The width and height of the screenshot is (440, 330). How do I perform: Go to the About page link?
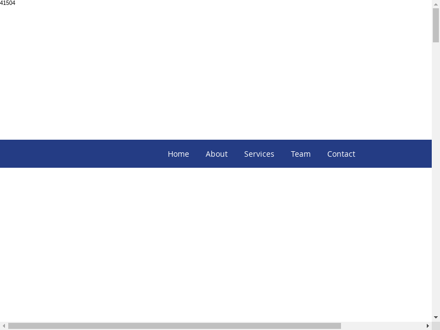[x=216, y=154]
